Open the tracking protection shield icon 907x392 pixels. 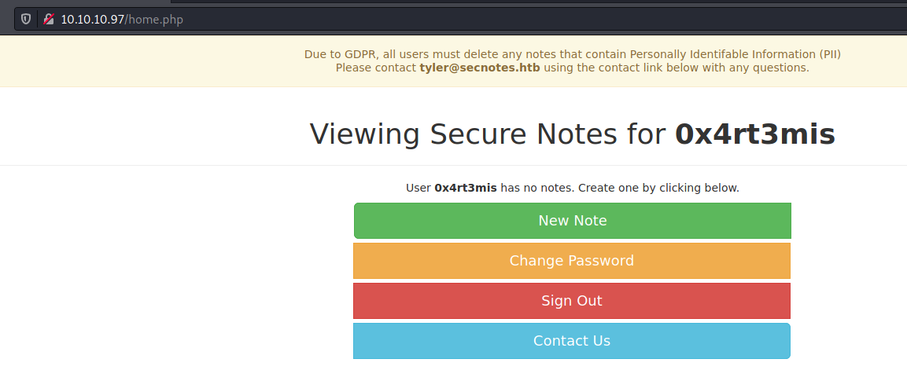point(26,19)
